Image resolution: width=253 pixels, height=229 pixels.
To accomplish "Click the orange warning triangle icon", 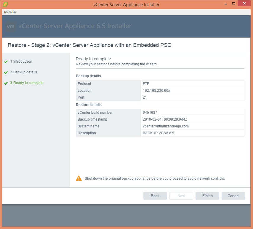I will (79, 179).
